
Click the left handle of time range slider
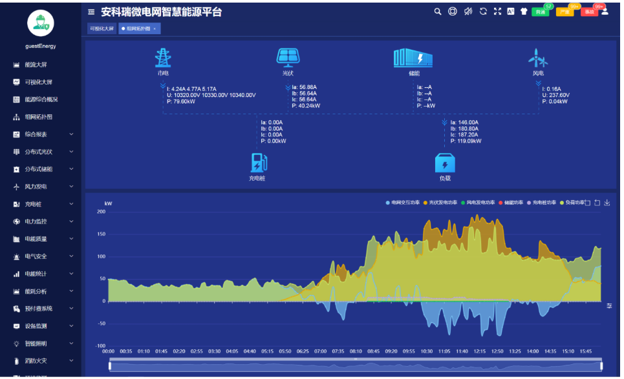[x=110, y=365]
